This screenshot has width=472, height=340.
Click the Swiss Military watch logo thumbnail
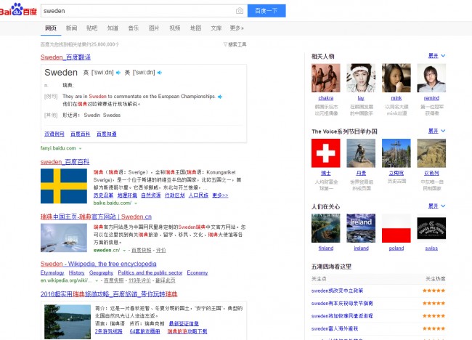pos(431,228)
